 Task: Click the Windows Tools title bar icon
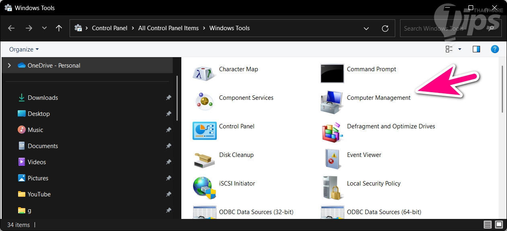[8, 8]
